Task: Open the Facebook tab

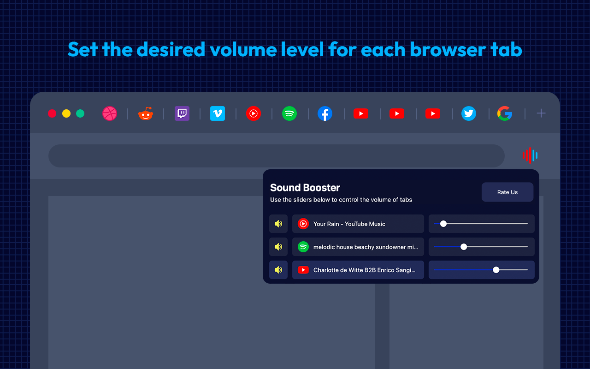Action: [x=325, y=113]
